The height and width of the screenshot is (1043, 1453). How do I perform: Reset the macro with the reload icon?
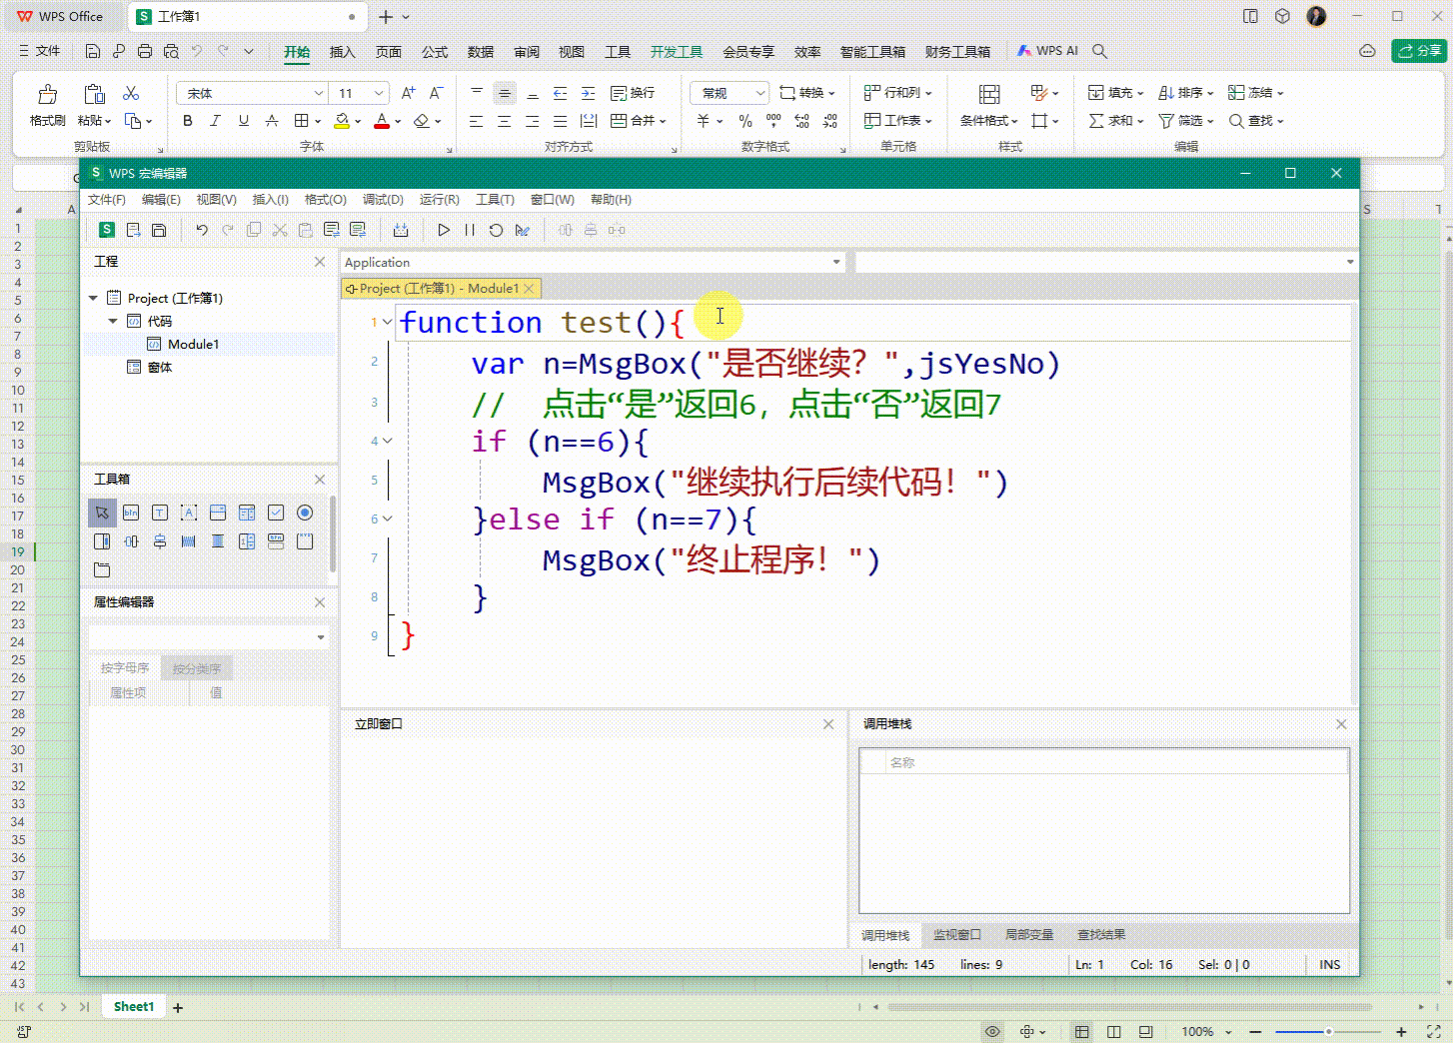(x=496, y=230)
